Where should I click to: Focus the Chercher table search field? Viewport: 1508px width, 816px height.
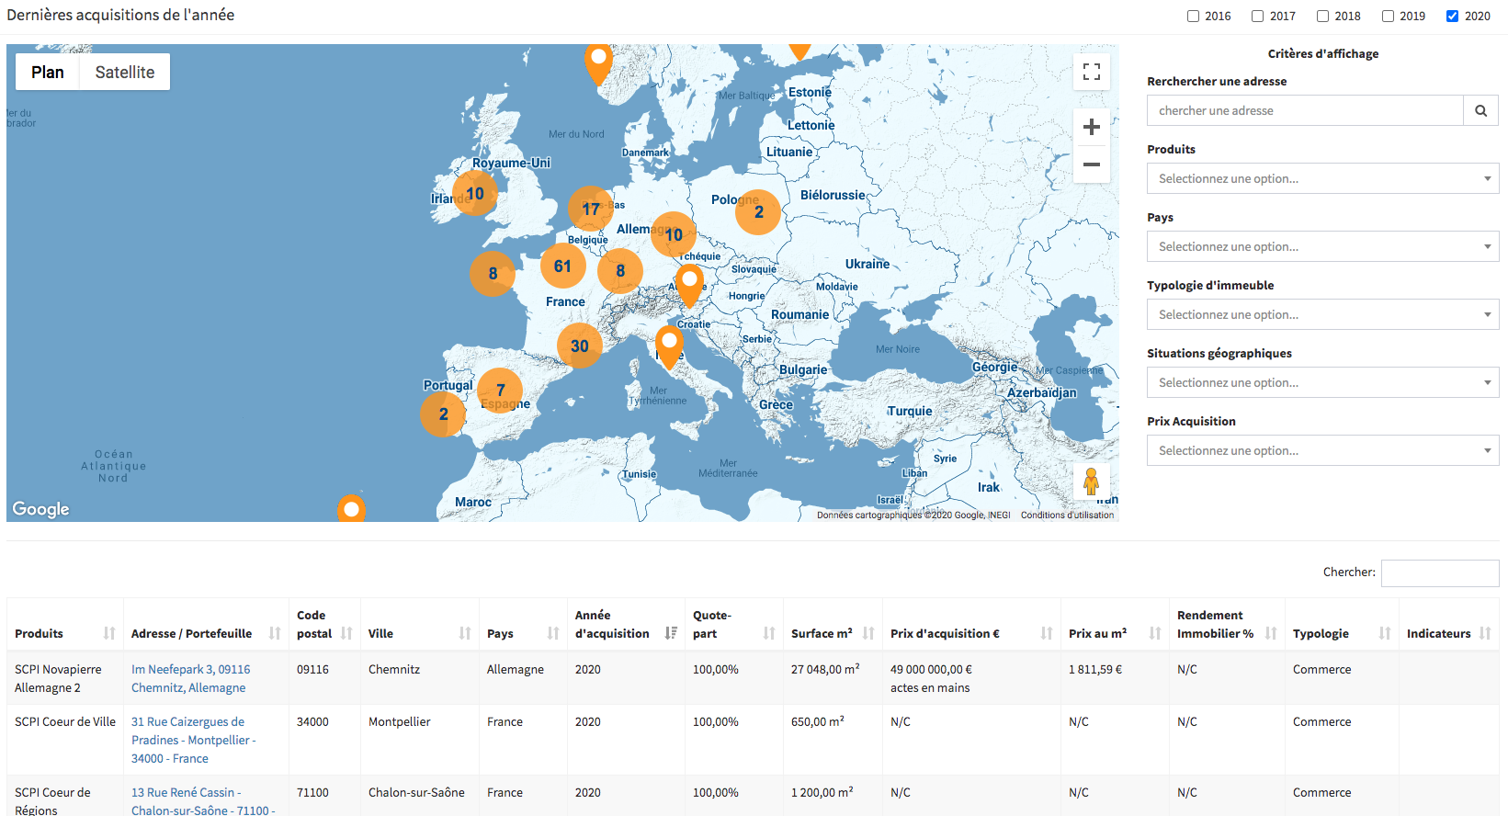pos(1440,572)
